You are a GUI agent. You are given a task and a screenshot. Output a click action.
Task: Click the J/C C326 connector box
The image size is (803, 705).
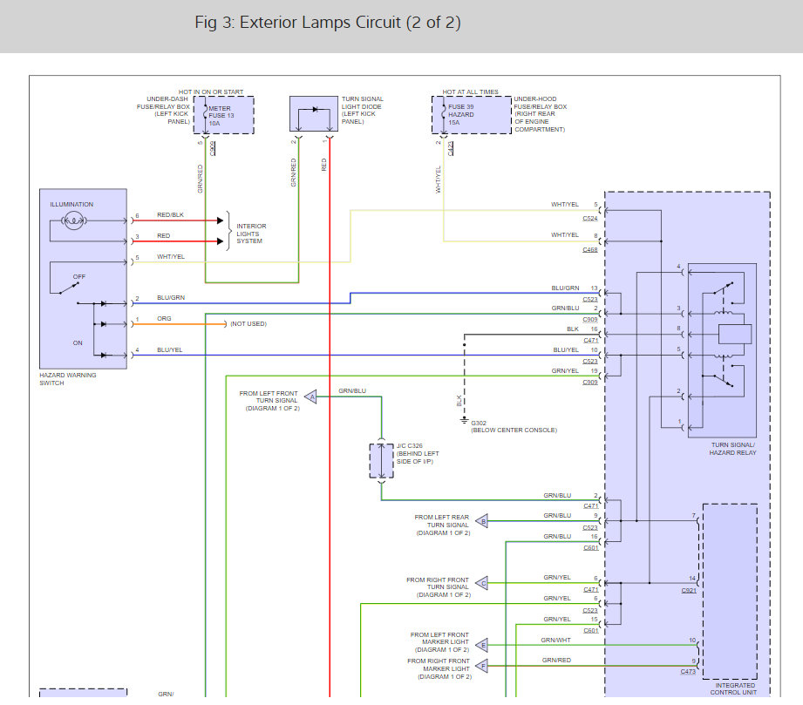[382, 461]
